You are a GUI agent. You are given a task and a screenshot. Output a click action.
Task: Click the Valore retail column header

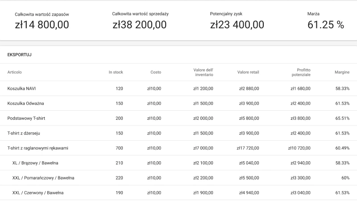248,72
